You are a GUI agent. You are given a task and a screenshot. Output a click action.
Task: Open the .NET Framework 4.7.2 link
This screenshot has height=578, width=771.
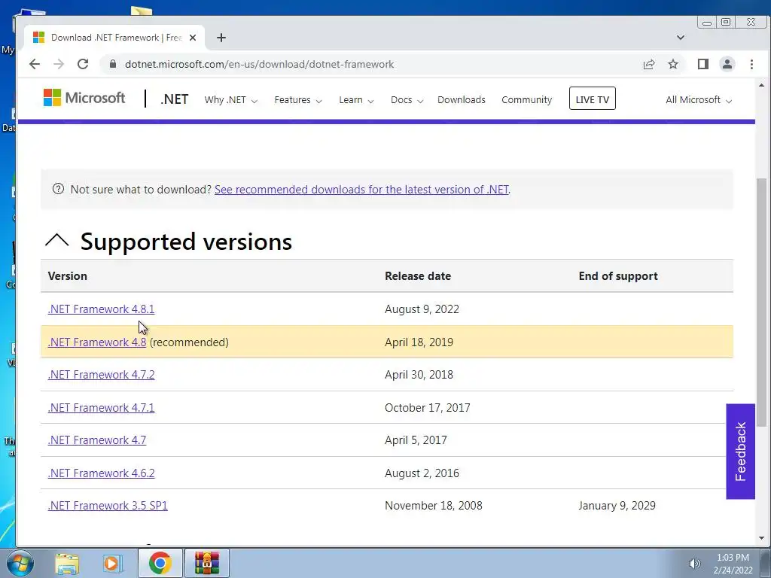(x=102, y=375)
